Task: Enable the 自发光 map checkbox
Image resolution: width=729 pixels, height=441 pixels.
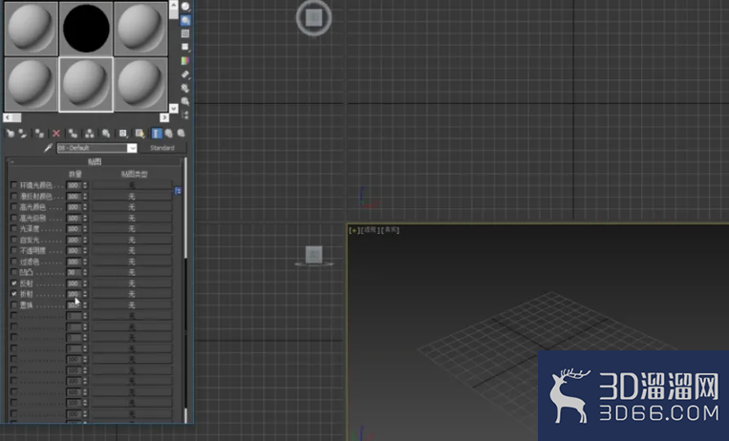Action: coord(14,240)
